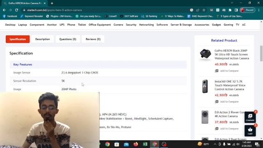This screenshot has width=263, height=148.
Task: Open Excel from the taskbar
Action: (145, 144)
